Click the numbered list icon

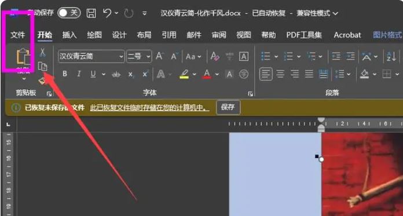coord(288,56)
